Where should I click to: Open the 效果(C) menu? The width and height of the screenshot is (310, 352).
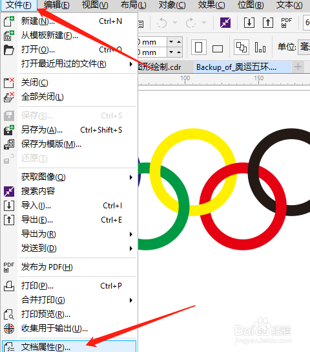(x=211, y=5)
